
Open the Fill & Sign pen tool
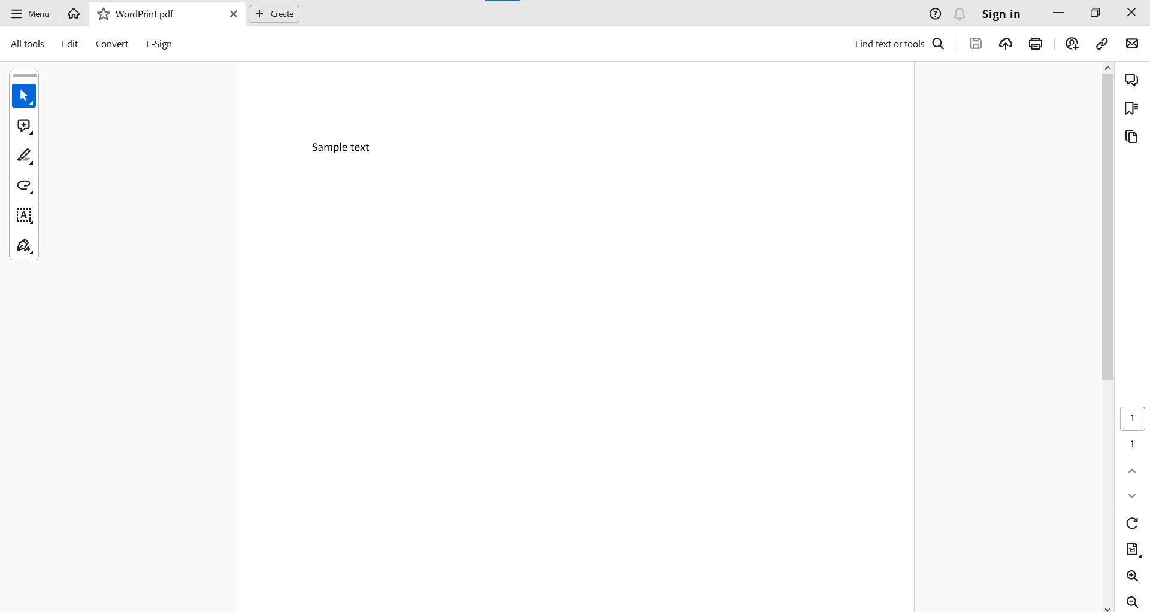coord(24,246)
